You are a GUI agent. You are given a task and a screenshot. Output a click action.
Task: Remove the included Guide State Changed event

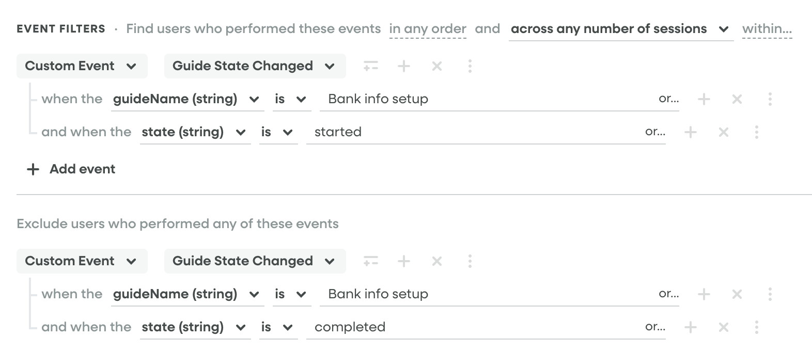(x=437, y=66)
